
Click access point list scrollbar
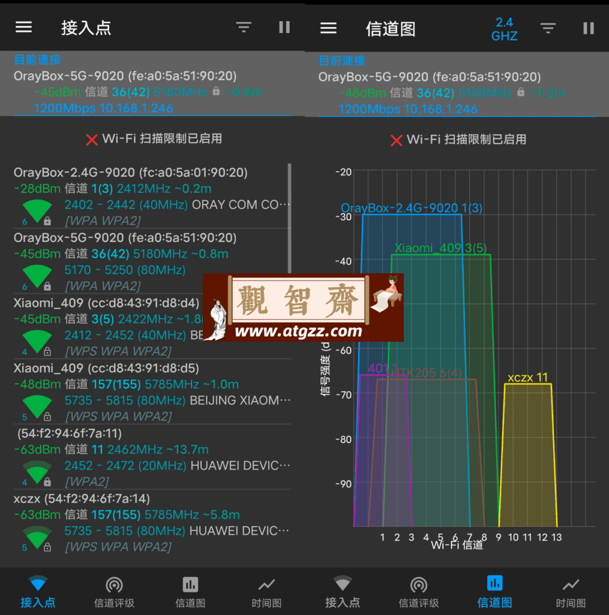click(290, 218)
